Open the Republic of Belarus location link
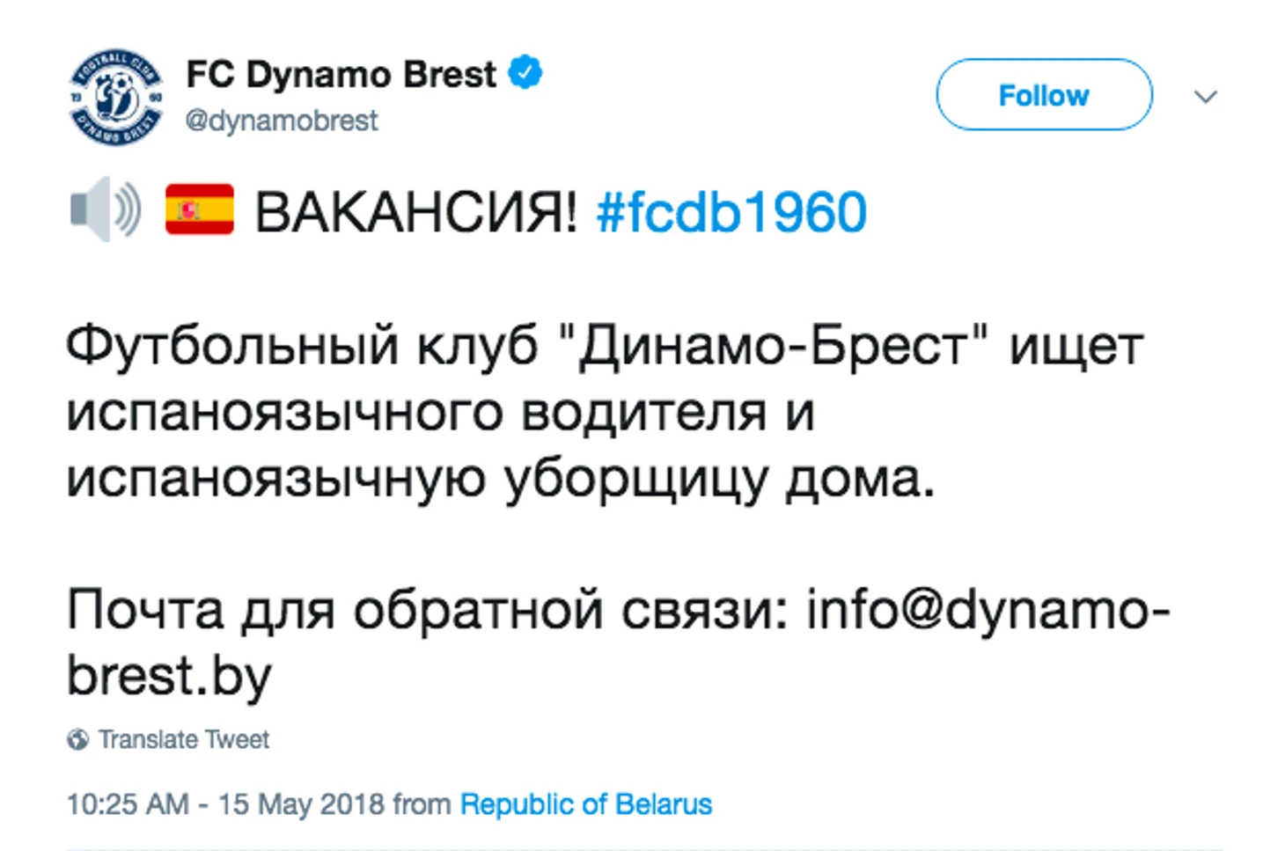 point(585,804)
